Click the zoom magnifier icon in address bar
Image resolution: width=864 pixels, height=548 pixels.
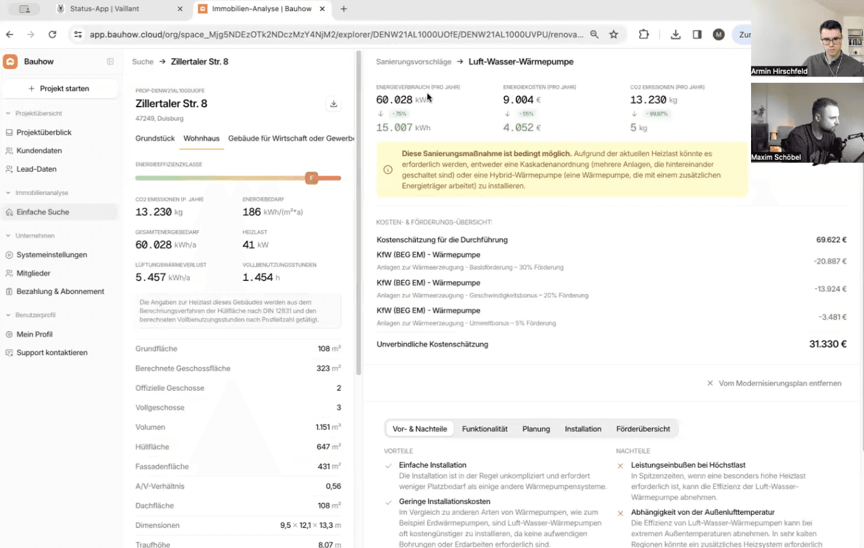pyautogui.click(x=594, y=34)
